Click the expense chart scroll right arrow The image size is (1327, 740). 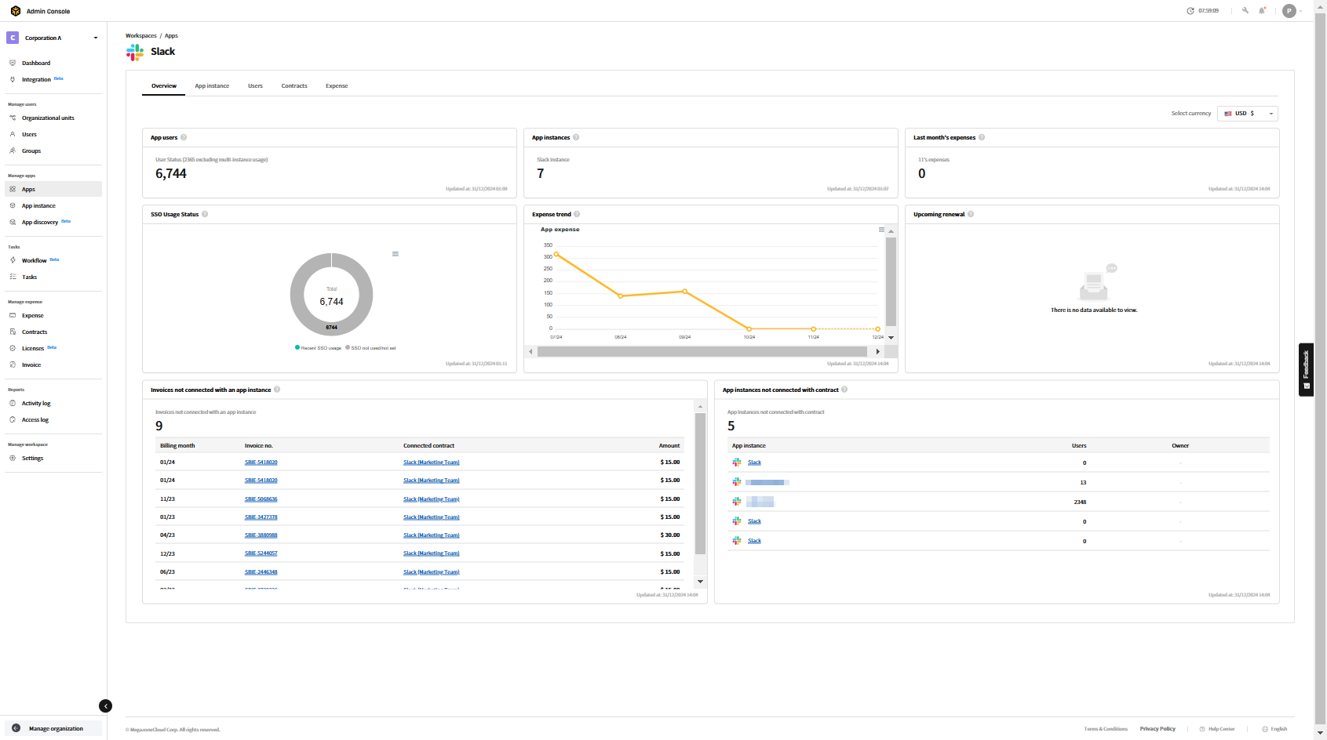pos(877,351)
